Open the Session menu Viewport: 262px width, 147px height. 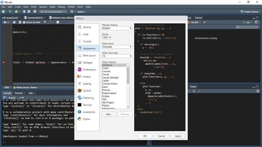43,7
